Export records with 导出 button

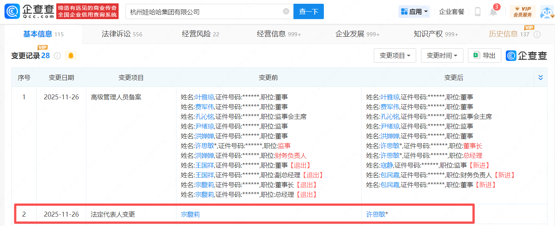[x=484, y=55]
